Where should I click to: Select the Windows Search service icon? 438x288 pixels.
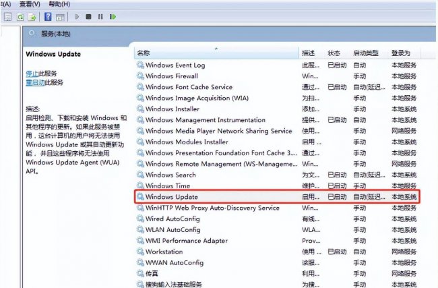pos(140,175)
